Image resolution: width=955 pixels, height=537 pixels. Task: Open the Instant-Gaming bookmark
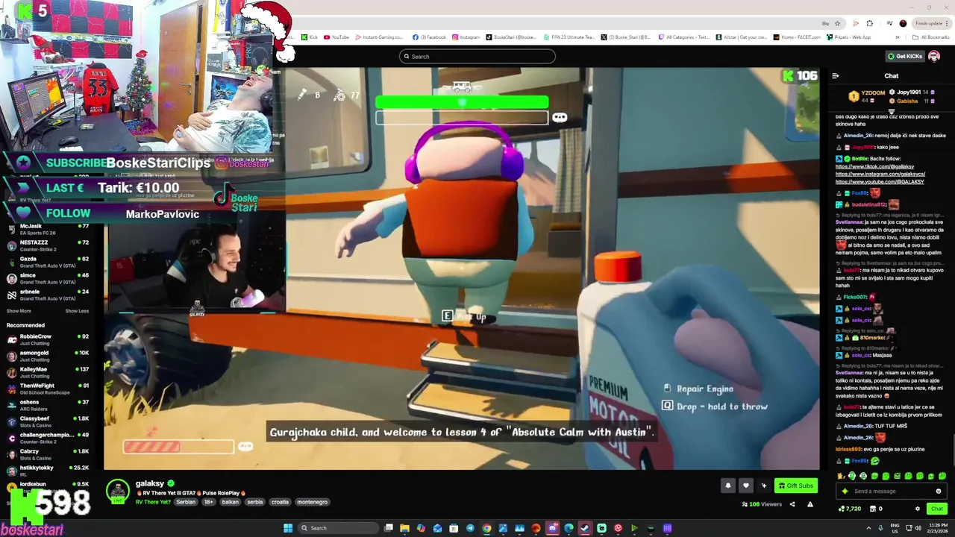click(379, 37)
